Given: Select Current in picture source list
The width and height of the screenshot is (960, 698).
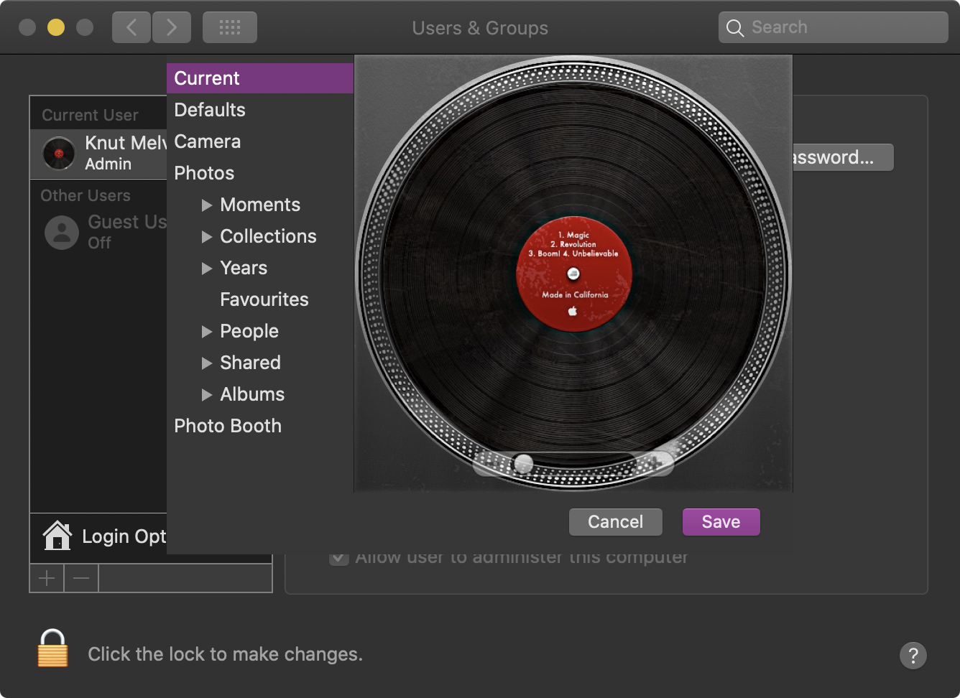Looking at the screenshot, I should tap(260, 78).
